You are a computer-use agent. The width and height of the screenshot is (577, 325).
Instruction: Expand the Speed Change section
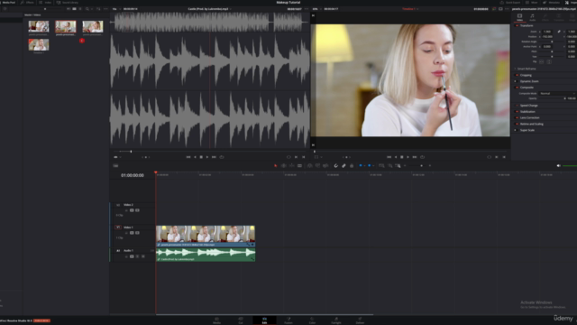(x=529, y=106)
